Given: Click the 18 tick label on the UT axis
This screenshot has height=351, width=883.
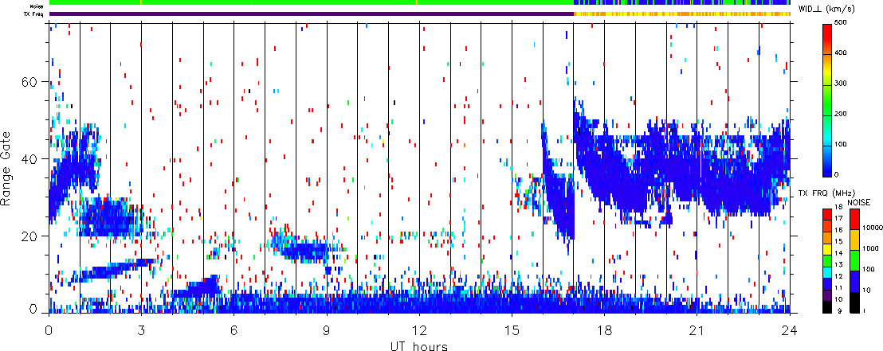Looking at the screenshot, I should (x=604, y=329).
